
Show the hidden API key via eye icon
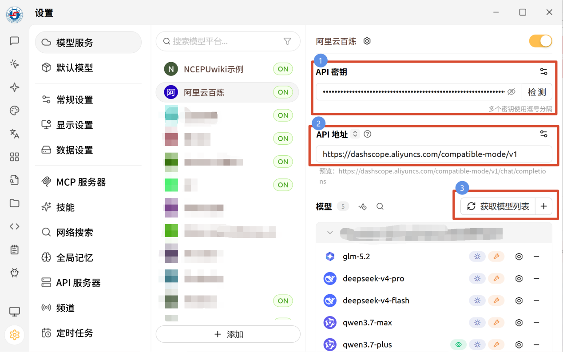[x=511, y=92]
